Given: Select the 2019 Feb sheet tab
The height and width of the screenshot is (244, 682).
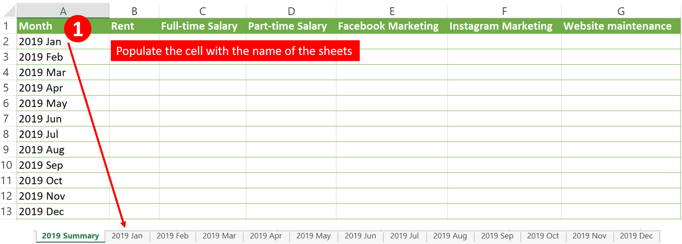Looking at the screenshot, I should [x=173, y=236].
